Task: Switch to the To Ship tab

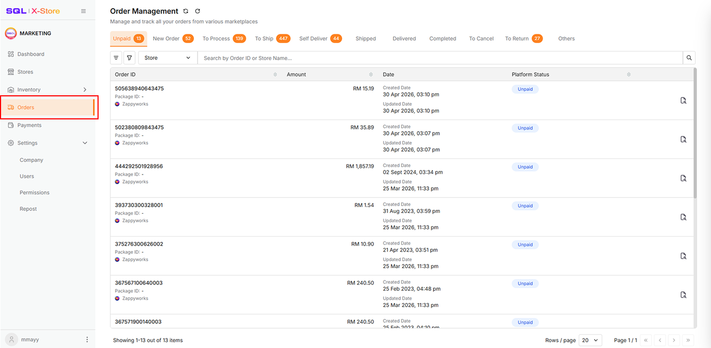Action: [x=272, y=39]
